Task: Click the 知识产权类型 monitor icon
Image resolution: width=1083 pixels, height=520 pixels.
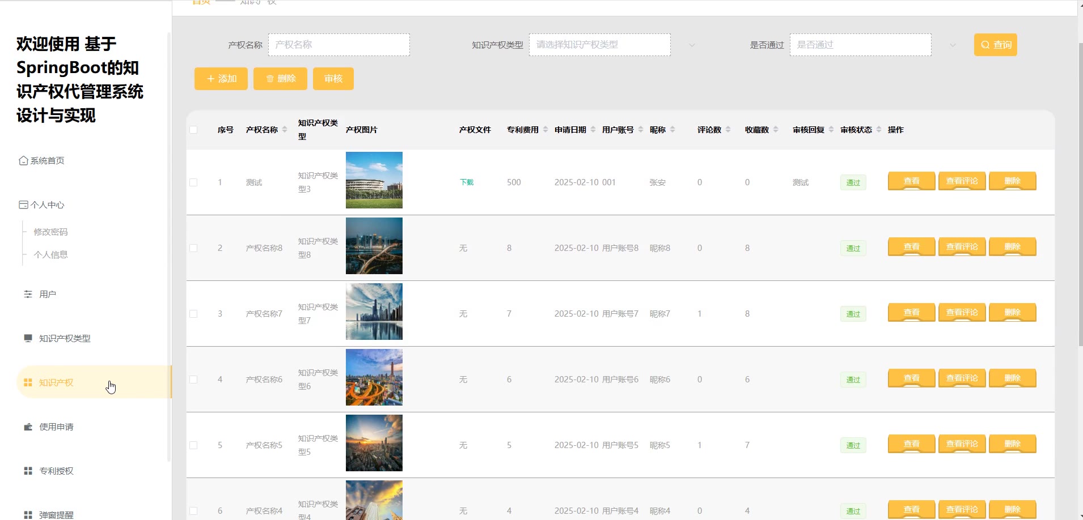Action: point(28,339)
